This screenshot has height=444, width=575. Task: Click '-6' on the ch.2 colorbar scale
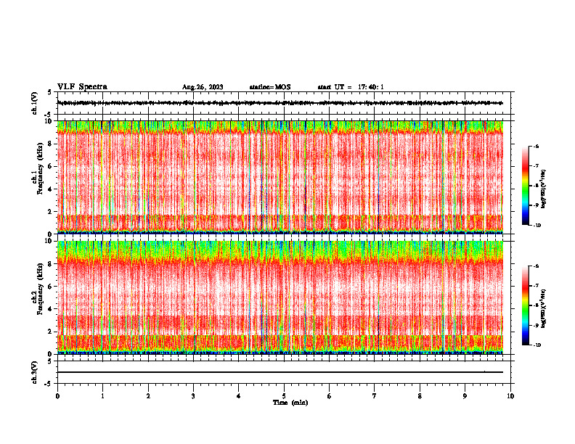point(536,266)
